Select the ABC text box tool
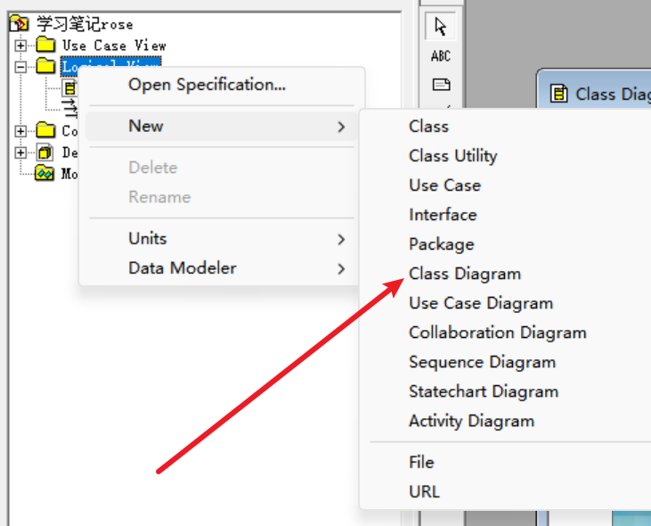Viewport: 651px width, 526px height. coord(441,56)
